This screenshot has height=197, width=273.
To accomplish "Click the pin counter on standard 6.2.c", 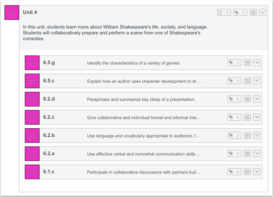I will 234,117.
